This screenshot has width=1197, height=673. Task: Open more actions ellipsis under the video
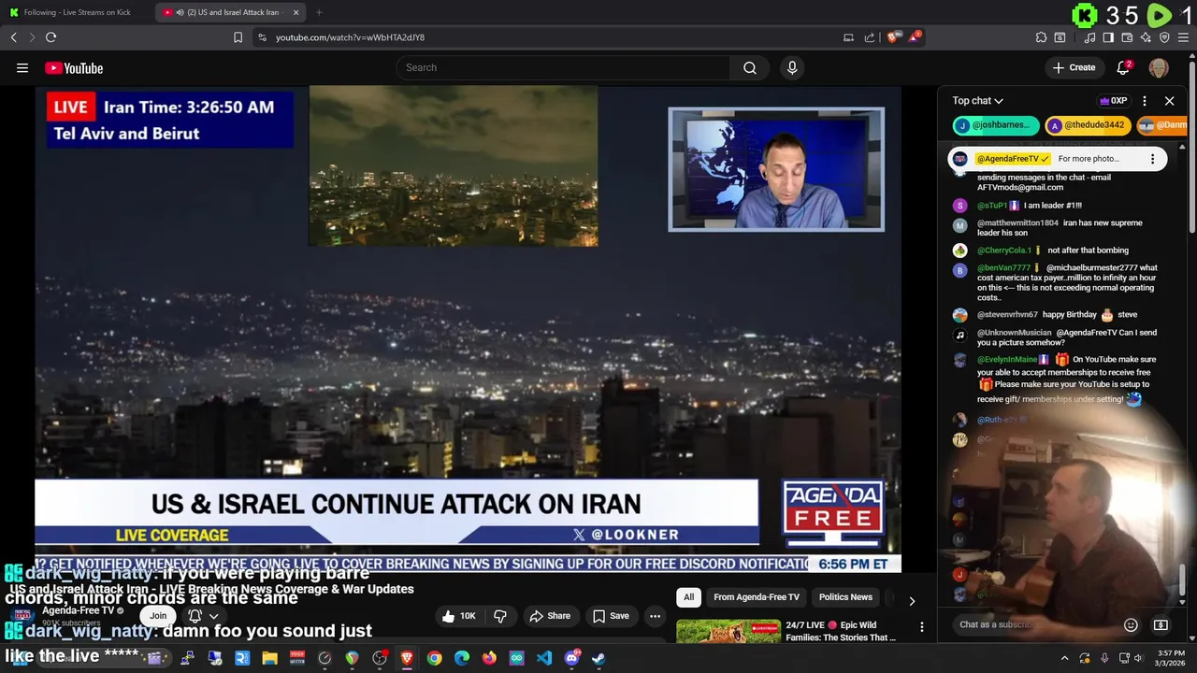655,616
